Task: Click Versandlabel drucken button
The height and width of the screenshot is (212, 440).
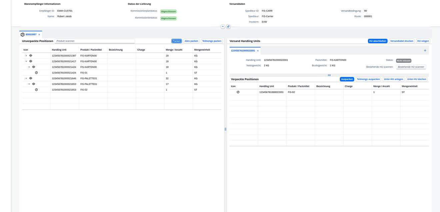Action: (402, 41)
